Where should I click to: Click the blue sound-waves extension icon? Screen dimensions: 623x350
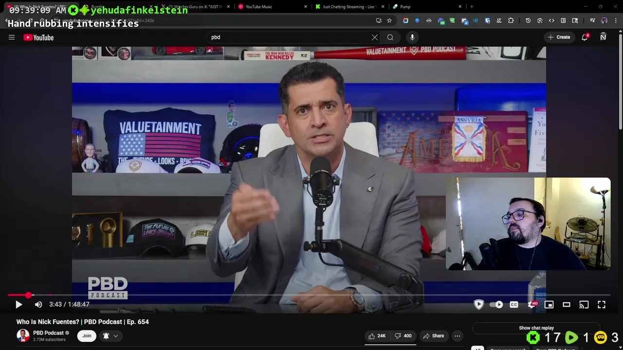coord(476,20)
